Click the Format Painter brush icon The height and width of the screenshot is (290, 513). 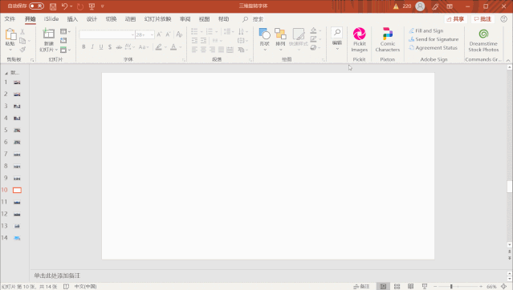(x=22, y=50)
